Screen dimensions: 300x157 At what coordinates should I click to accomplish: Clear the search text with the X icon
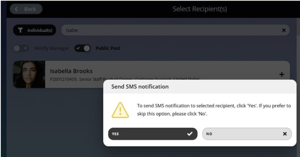pyautogui.click(x=284, y=30)
